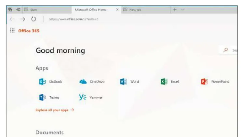Screen dimensions: 244x137
Task: Click the tabs set aside icon
Action: click(10, 9)
